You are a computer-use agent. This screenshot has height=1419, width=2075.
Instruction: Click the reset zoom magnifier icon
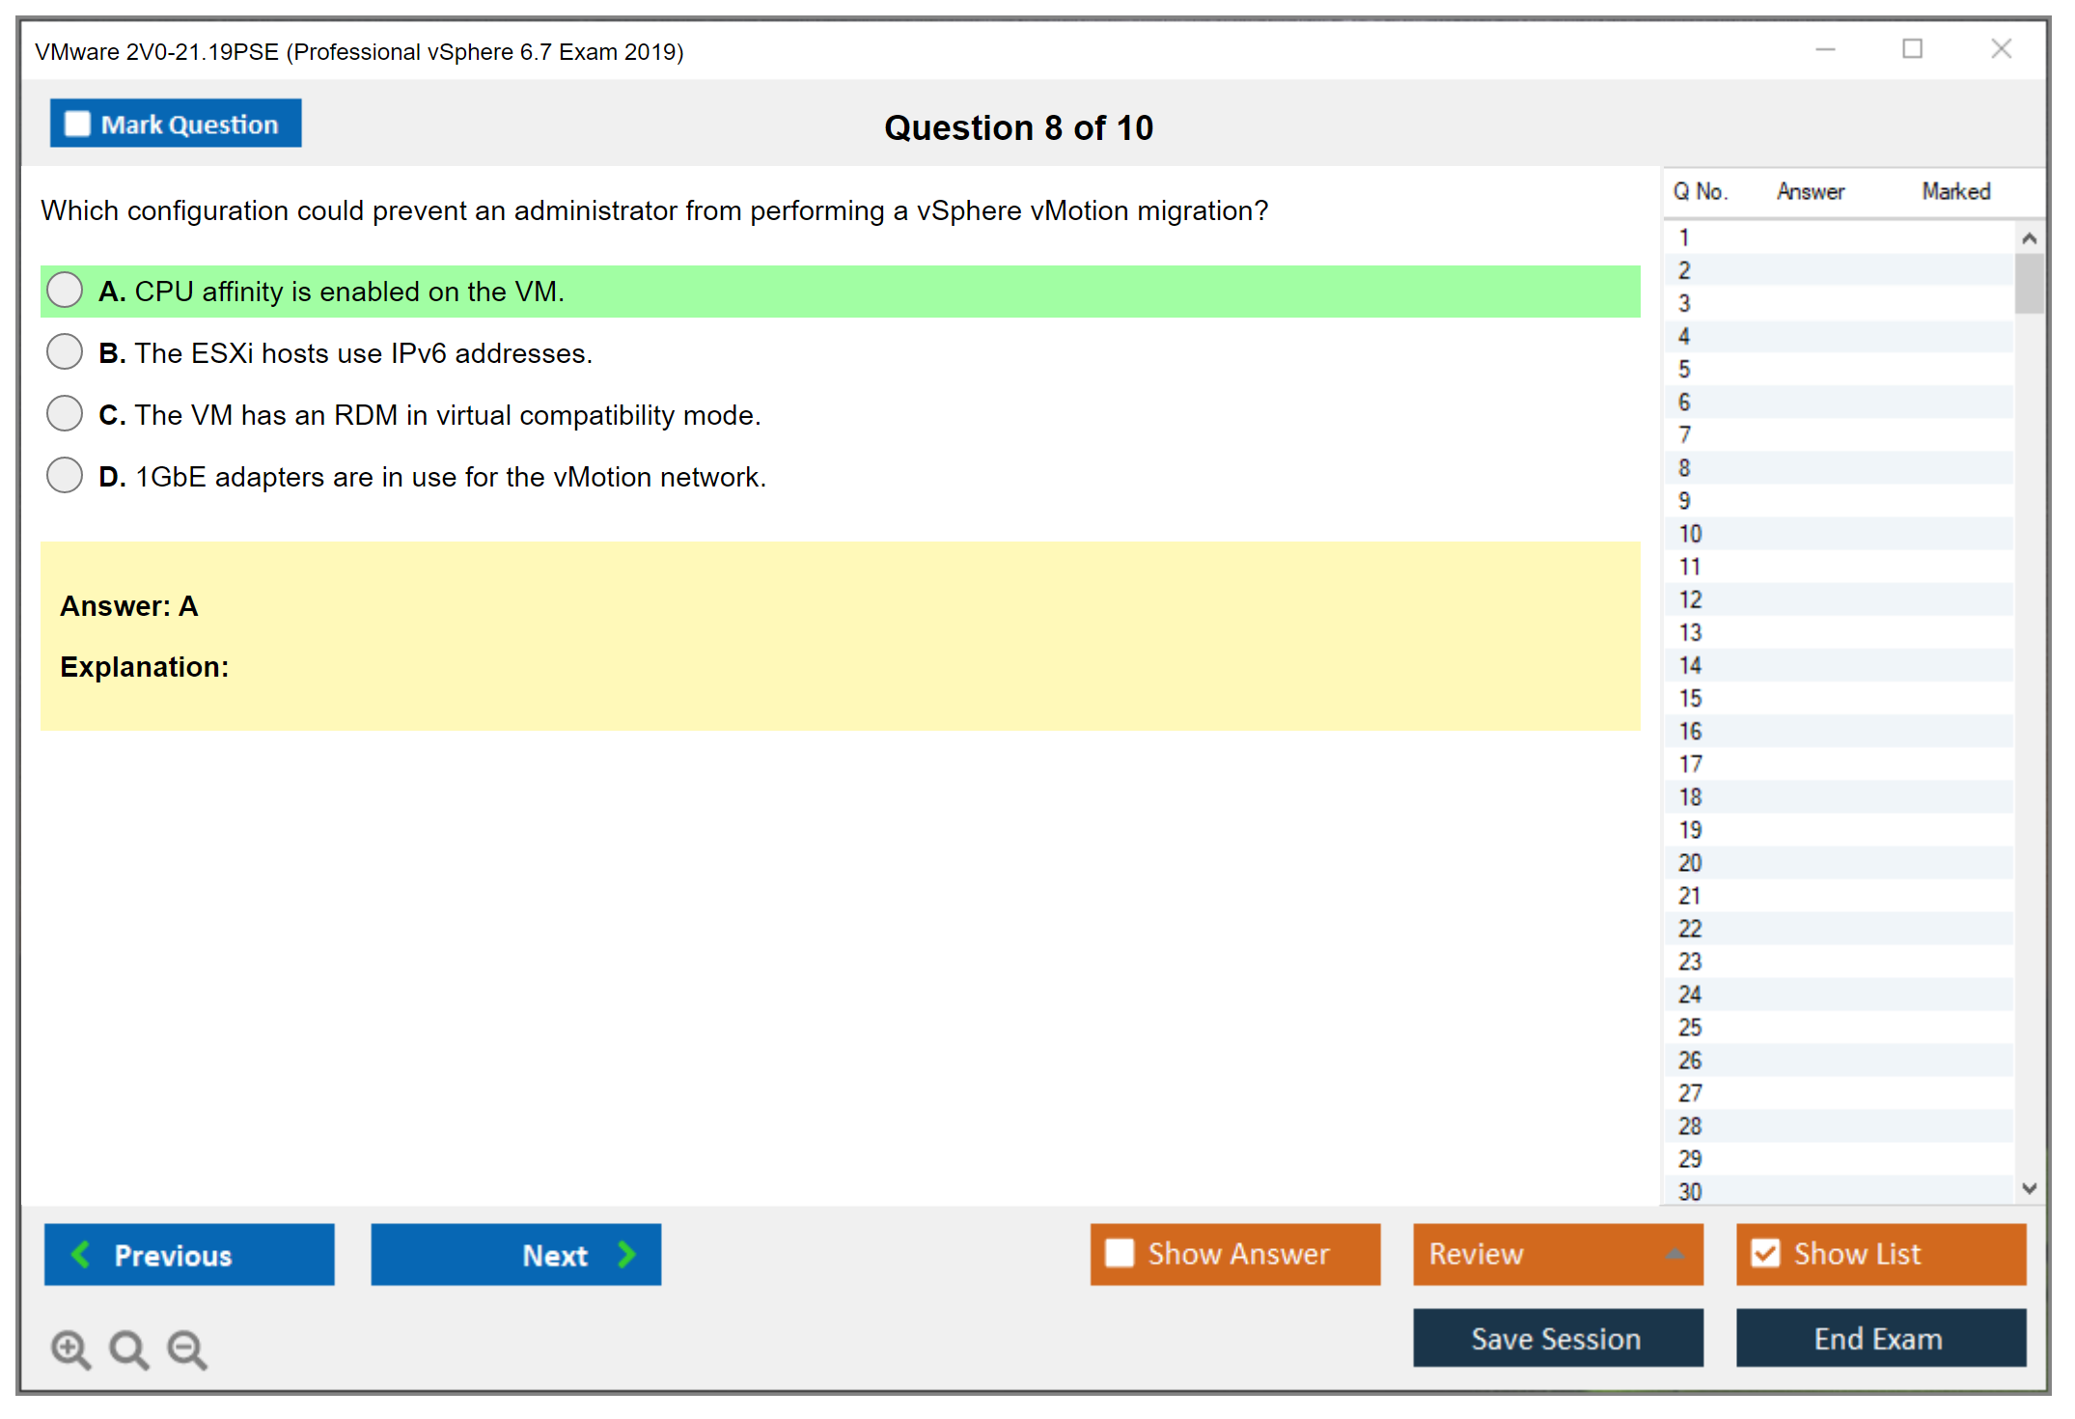128,1349
